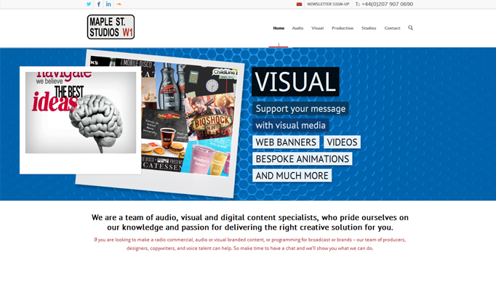Open the Production menu item
The height and width of the screenshot is (287, 496).
tap(343, 28)
